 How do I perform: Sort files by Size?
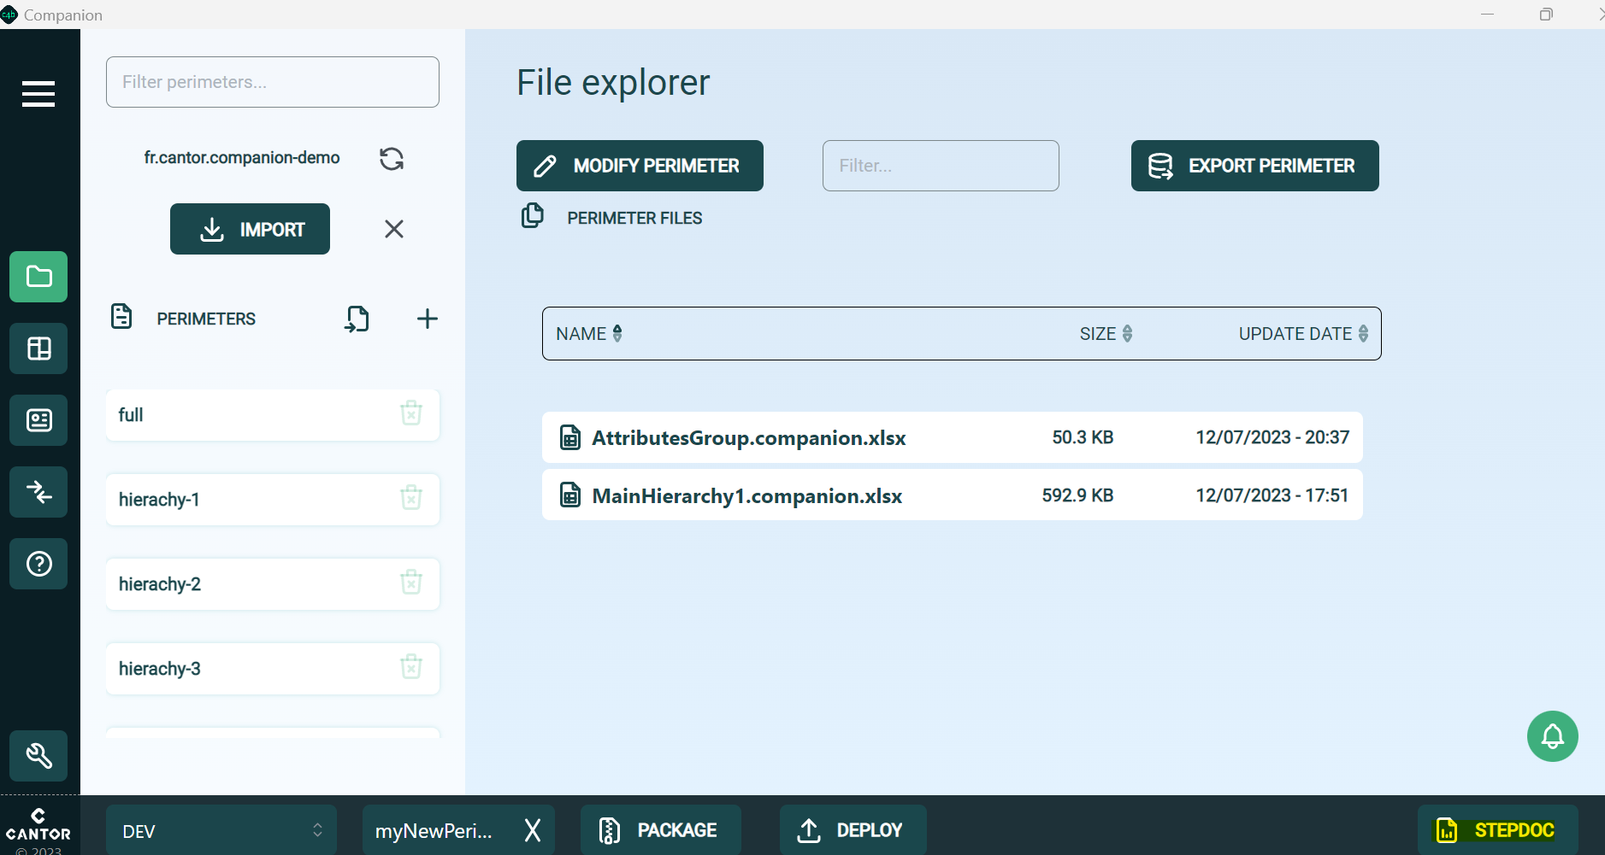[x=1106, y=333]
